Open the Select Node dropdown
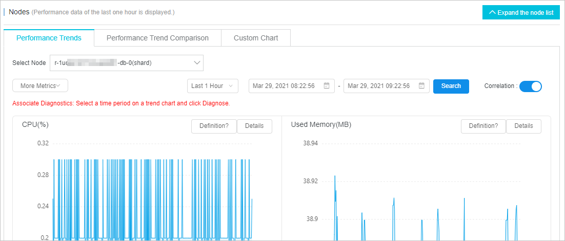 [127, 62]
